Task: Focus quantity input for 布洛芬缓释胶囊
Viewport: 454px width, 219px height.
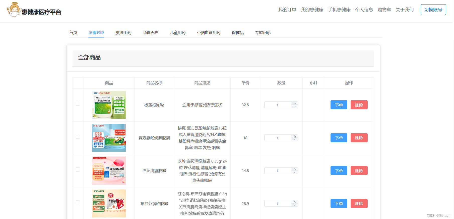Action: (x=278, y=203)
